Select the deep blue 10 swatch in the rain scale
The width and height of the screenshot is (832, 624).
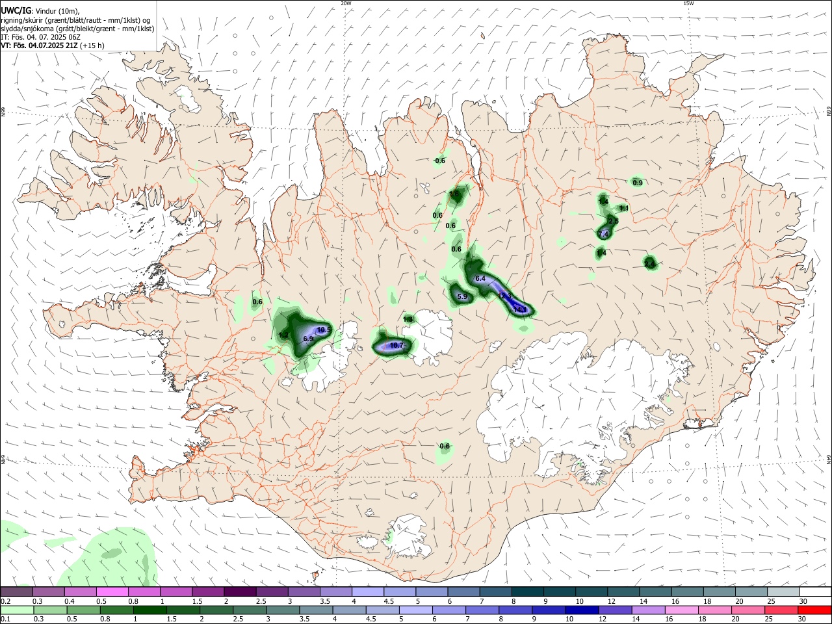point(582,610)
